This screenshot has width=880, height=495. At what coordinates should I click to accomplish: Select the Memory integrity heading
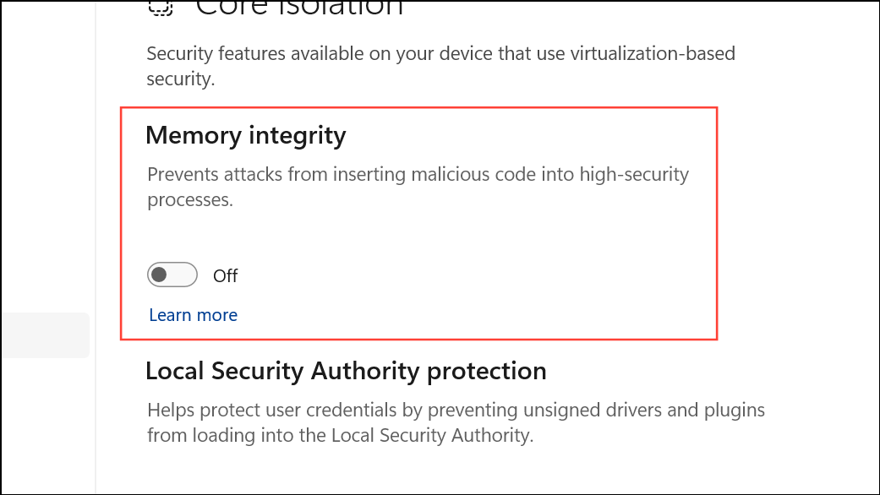(246, 135)
